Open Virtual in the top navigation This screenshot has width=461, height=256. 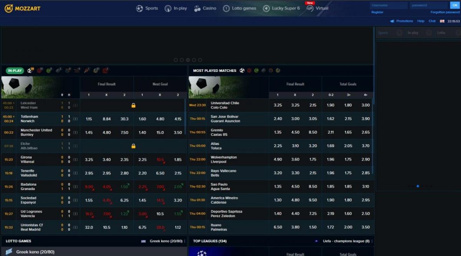point(317,8)
